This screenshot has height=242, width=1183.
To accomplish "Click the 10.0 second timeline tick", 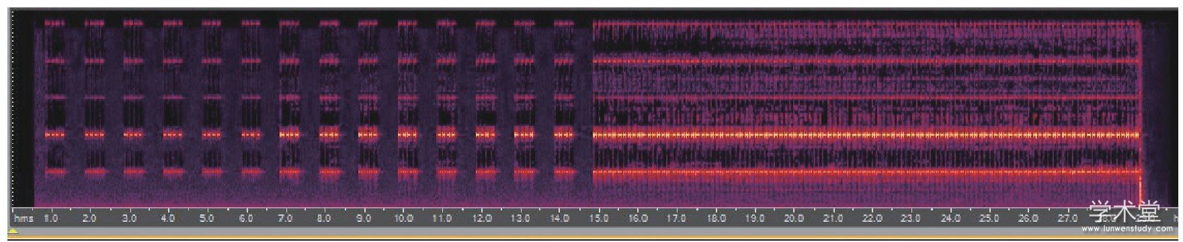I will coord(404,218).
